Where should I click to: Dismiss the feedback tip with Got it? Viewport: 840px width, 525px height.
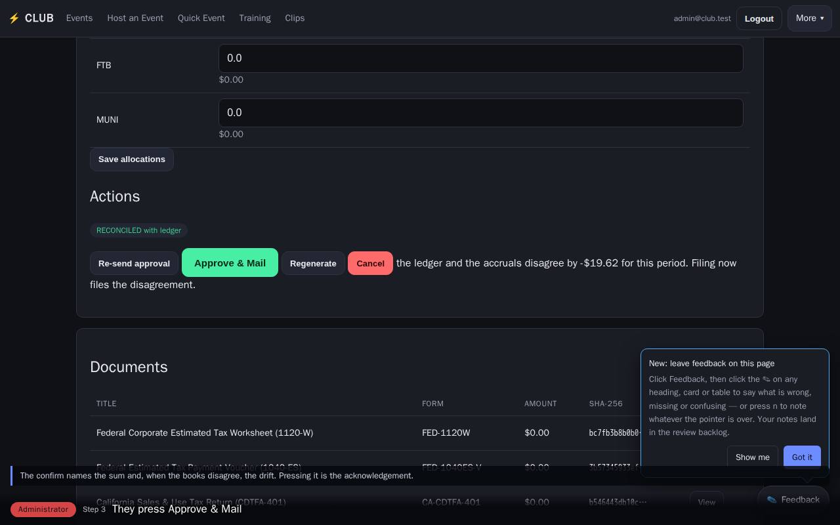tap(802, 457)
